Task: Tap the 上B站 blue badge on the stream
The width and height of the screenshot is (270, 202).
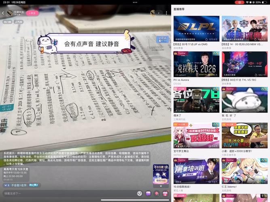Action: (163, 39)
